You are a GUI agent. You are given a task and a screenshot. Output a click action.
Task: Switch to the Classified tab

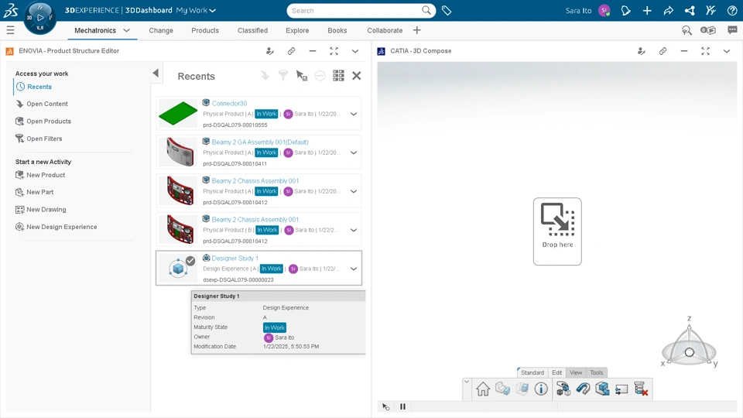tap(252, 30)
